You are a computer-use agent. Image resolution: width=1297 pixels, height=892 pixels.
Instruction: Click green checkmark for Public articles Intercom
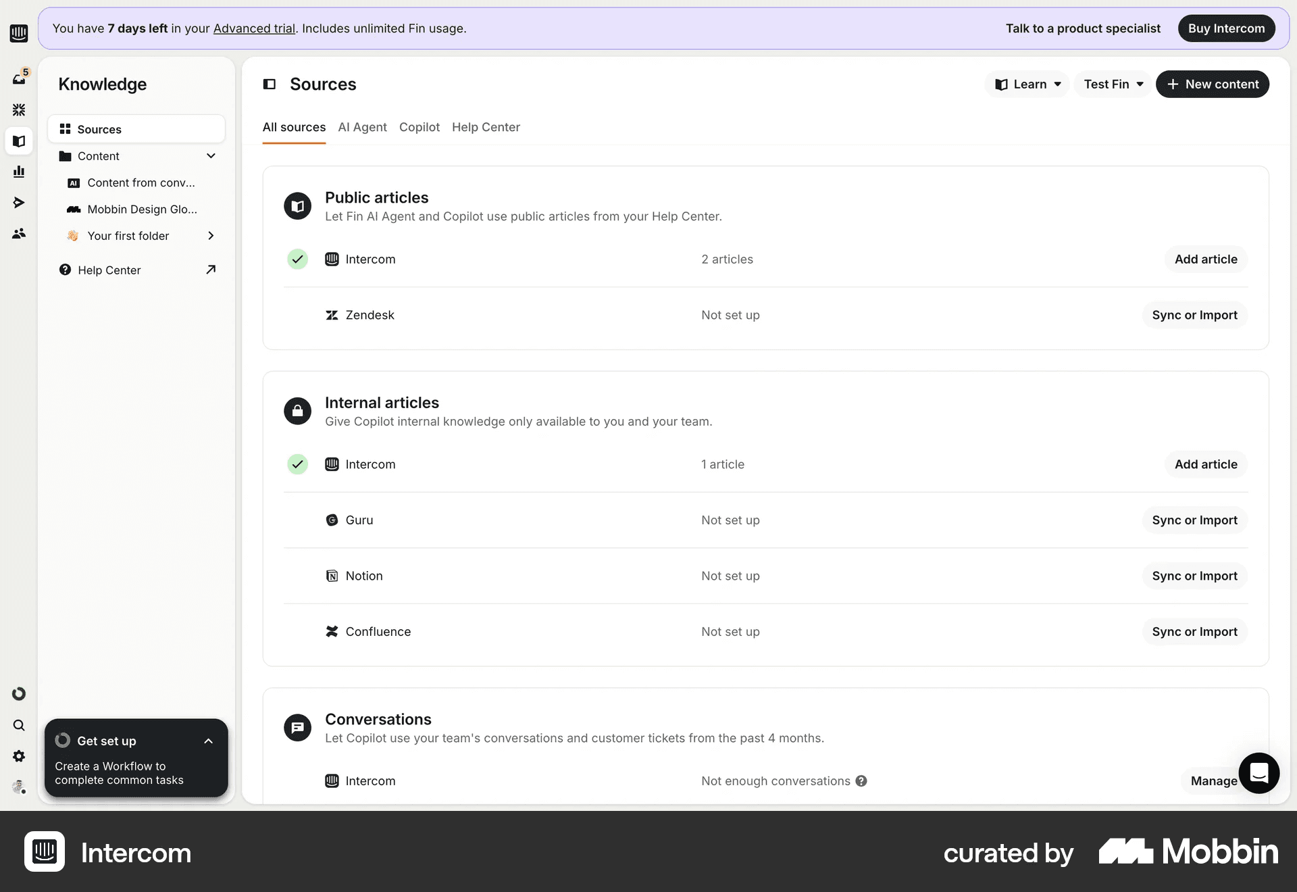pyautogui.click(x=297, y=259)
